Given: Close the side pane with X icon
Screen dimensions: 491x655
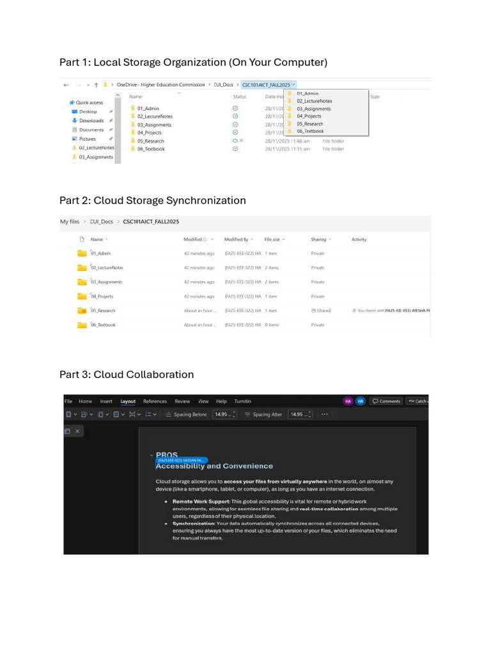Looking at the screenshot, I should click(x=77, y=431).
